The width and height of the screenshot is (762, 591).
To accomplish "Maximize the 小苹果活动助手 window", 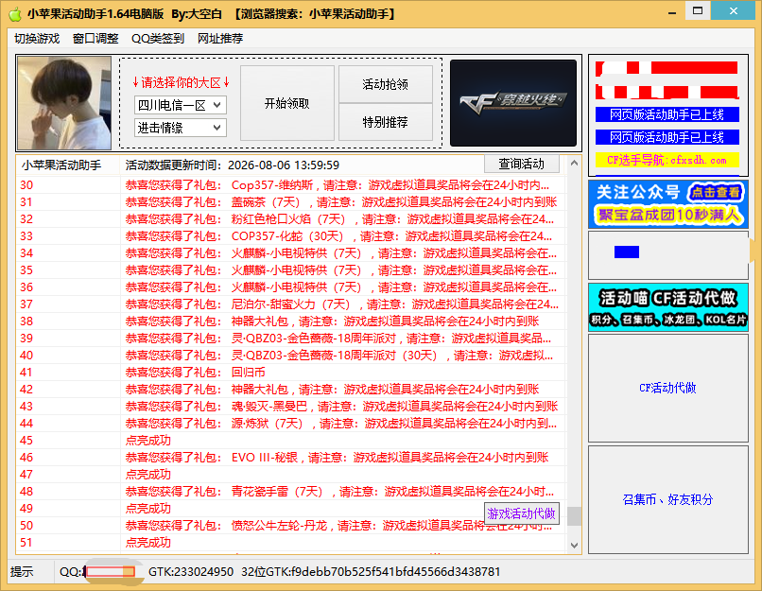I will pyautogui.click(x=698, y=10).
